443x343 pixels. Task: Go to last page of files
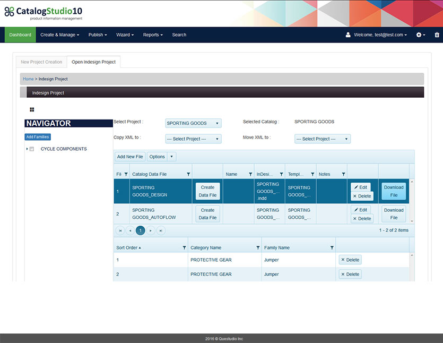[161, 231]
